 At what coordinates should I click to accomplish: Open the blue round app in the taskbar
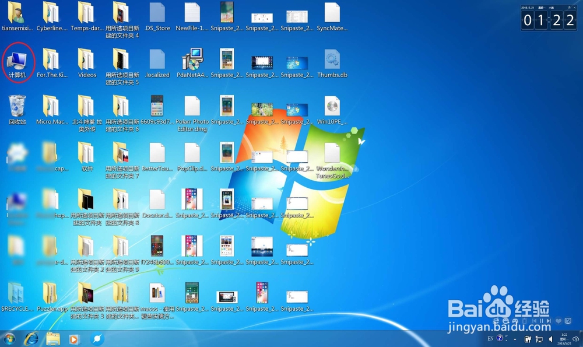[97, 339]
